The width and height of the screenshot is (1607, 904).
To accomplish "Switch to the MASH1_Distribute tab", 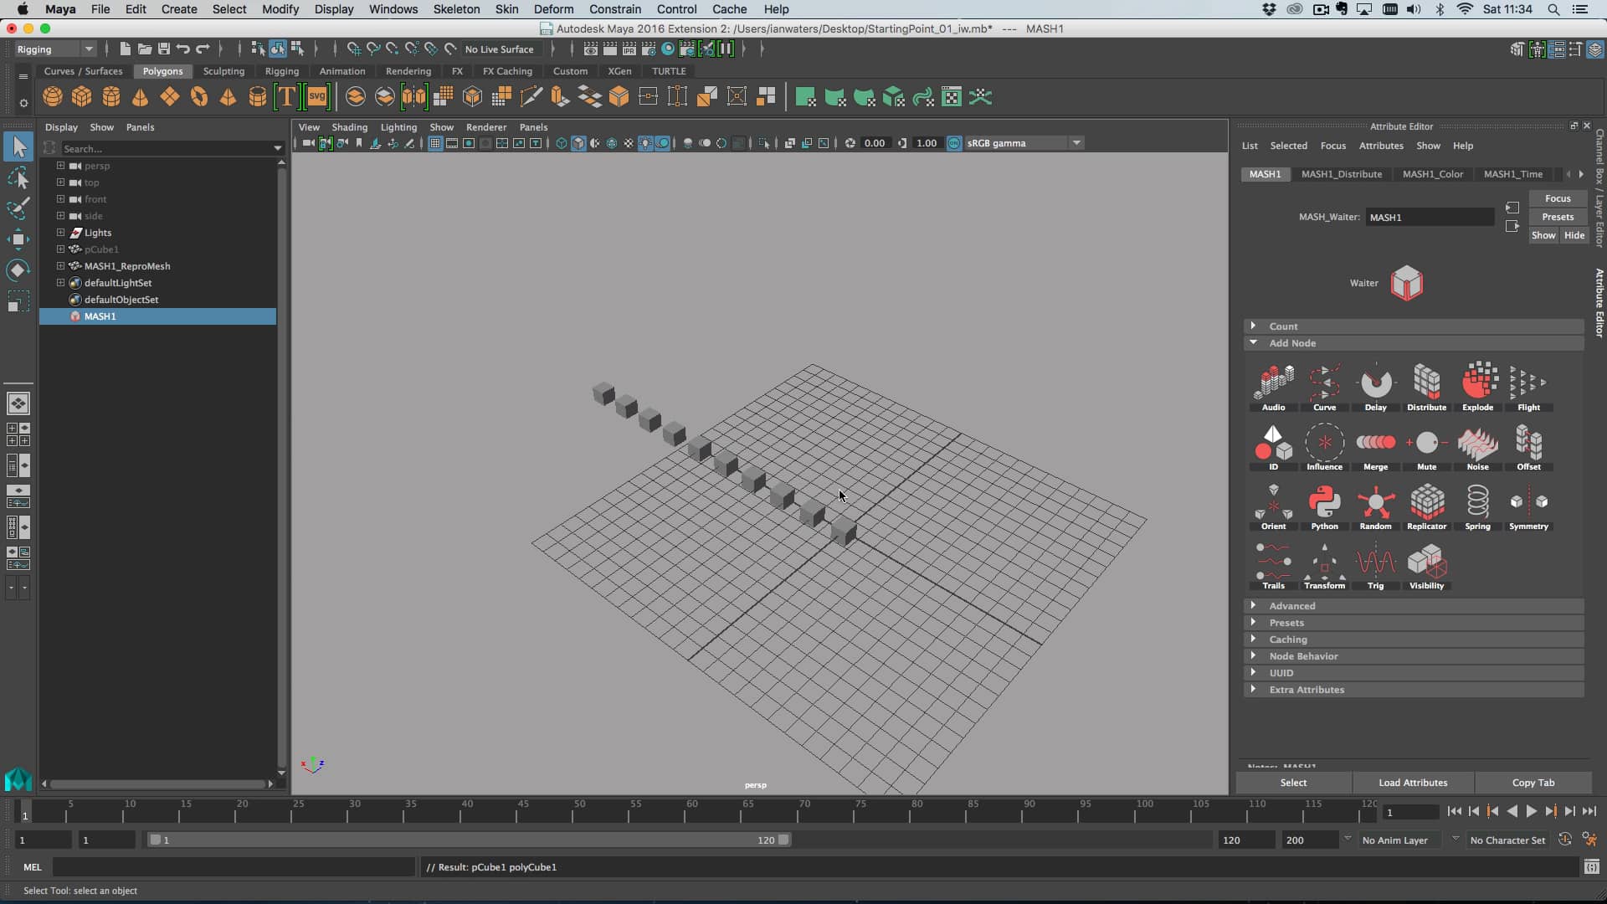I will (1342, 174).
